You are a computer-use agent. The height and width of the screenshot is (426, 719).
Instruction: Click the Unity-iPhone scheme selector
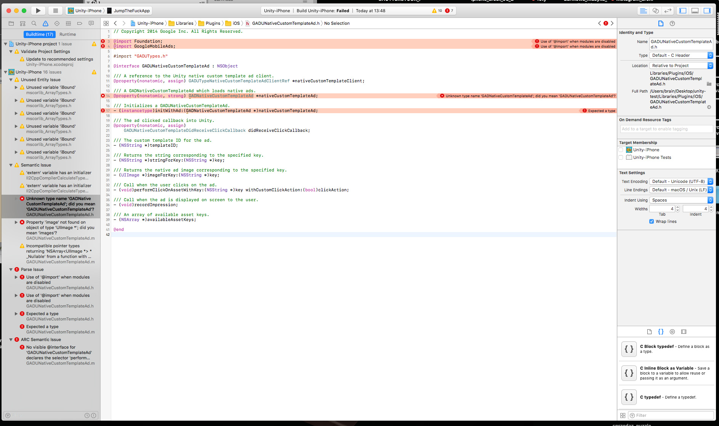tap(85, 11)
